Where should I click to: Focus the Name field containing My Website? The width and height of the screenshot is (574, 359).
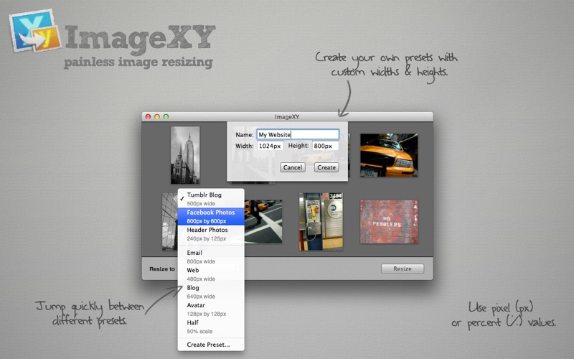298,134
